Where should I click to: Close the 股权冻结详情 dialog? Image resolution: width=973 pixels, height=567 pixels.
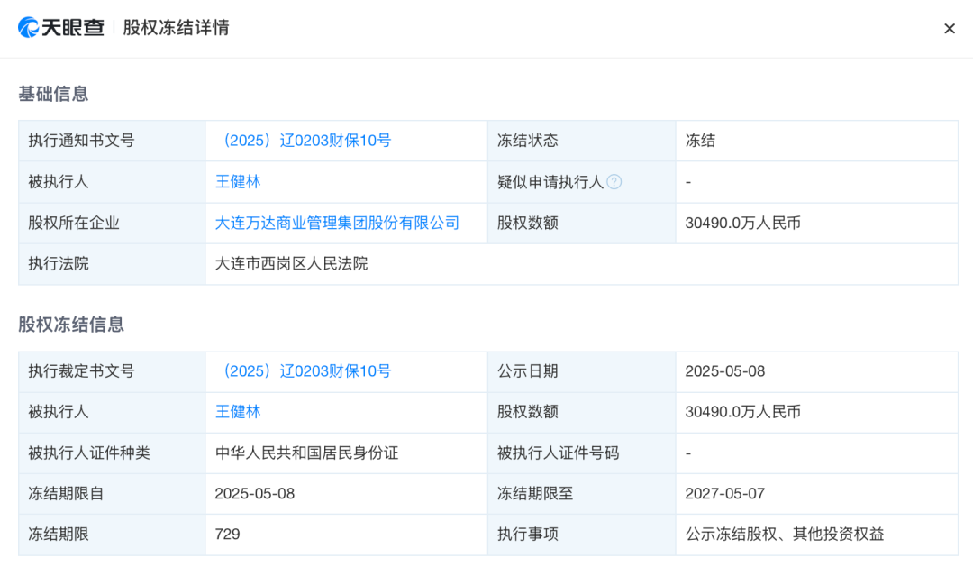[949, 29]
